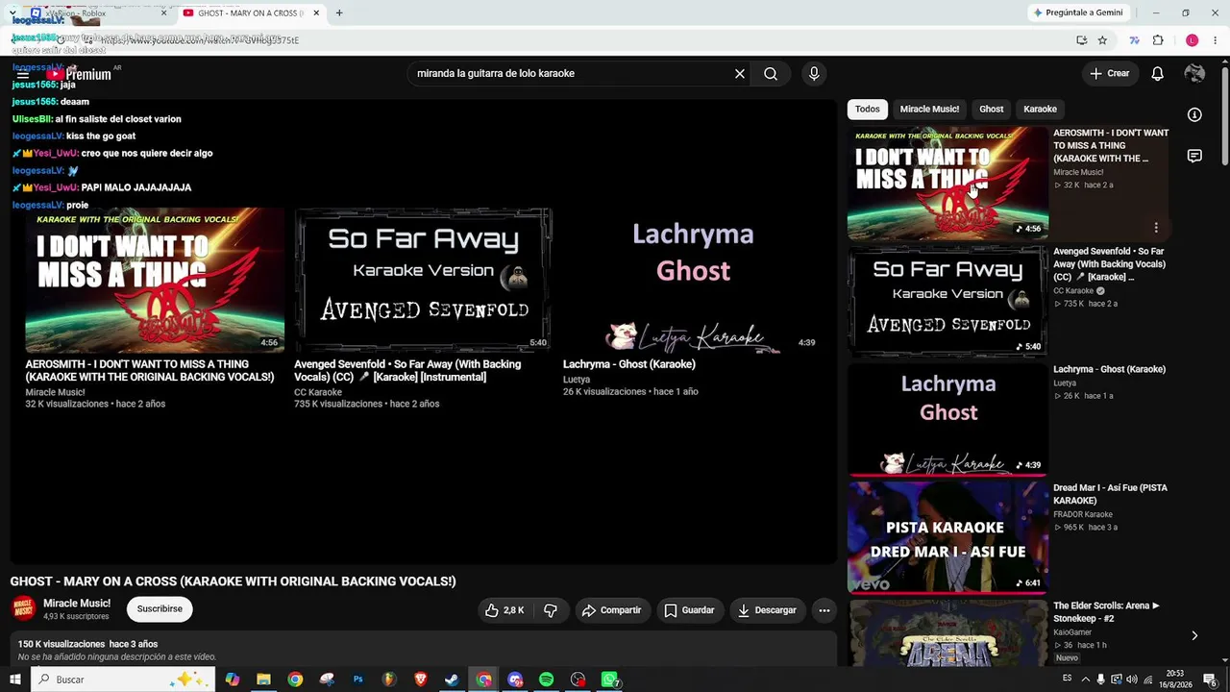
Task: Click the install/cast icon in address bar
Action: tap(1081, 40)
